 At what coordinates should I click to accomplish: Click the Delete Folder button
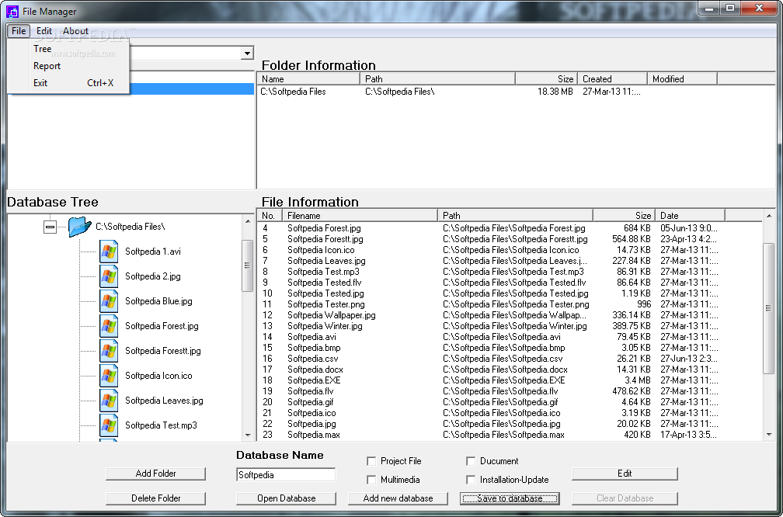pyautogui.click(x=156, y=498)
